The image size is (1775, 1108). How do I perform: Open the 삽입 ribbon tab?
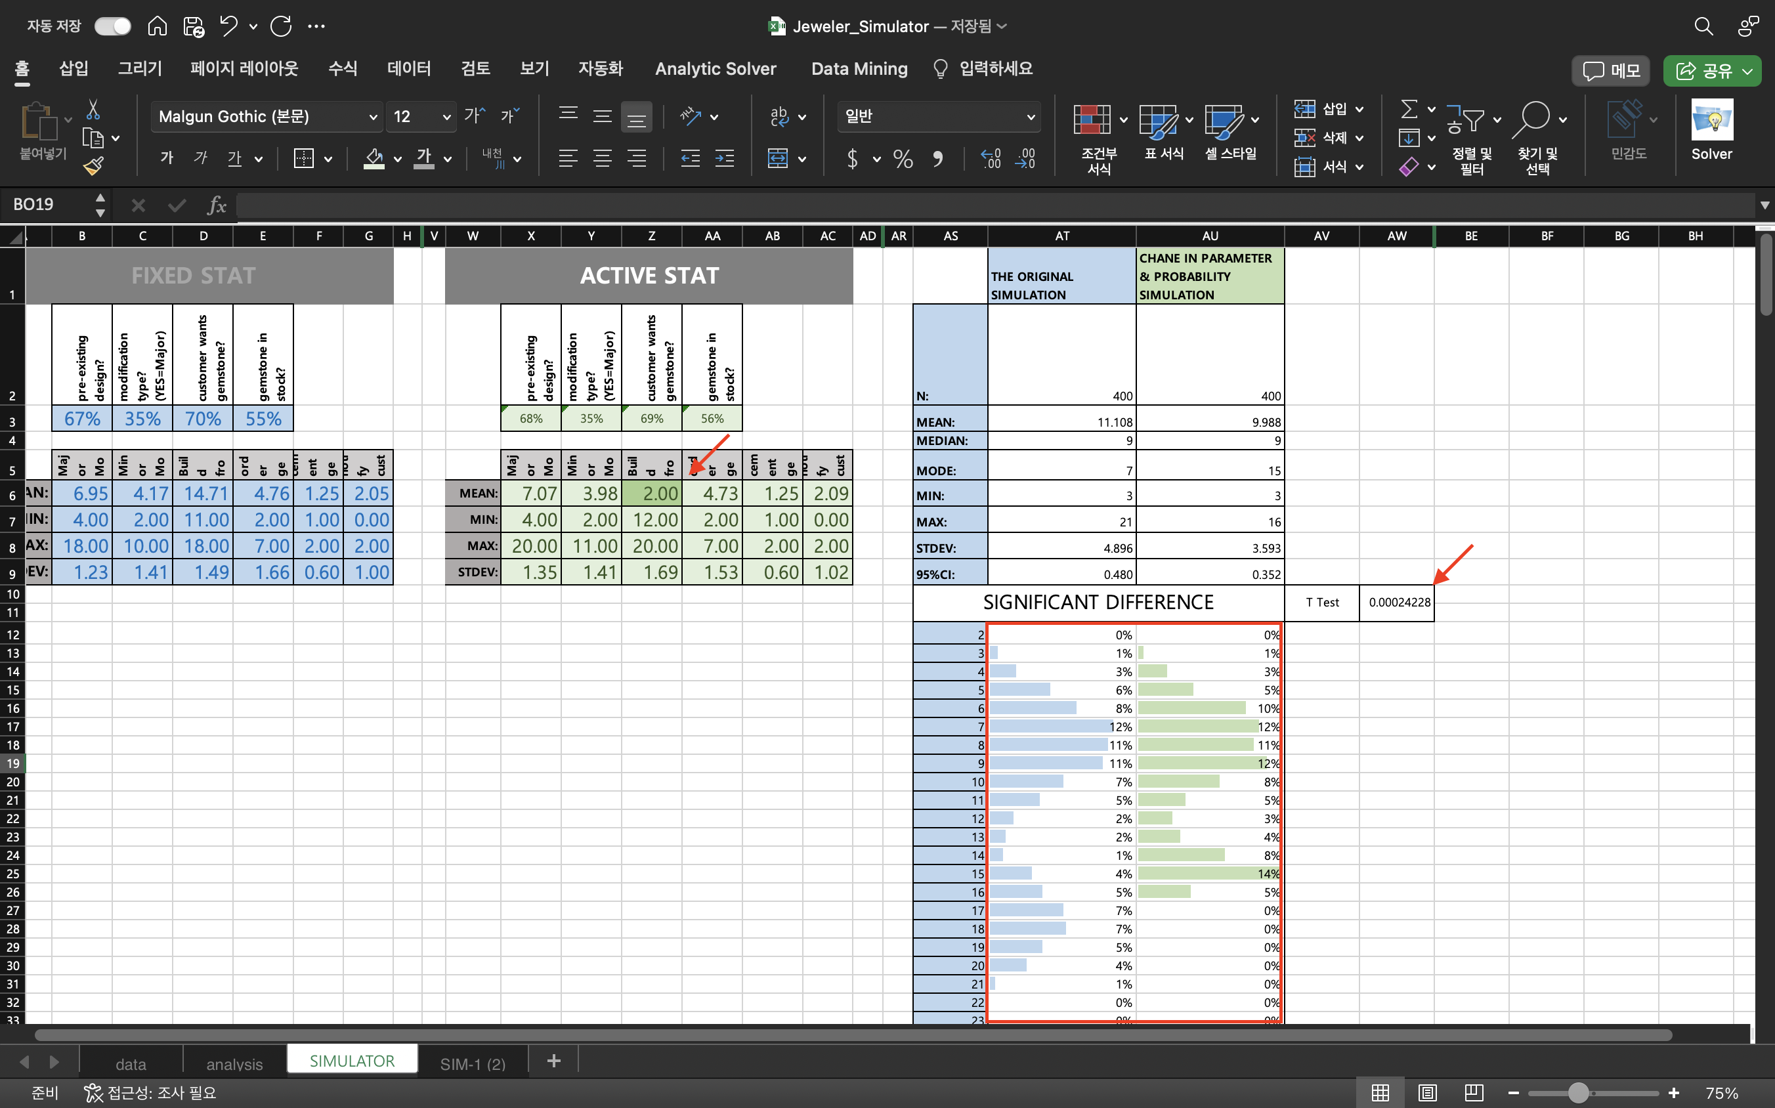click(74, 69)
